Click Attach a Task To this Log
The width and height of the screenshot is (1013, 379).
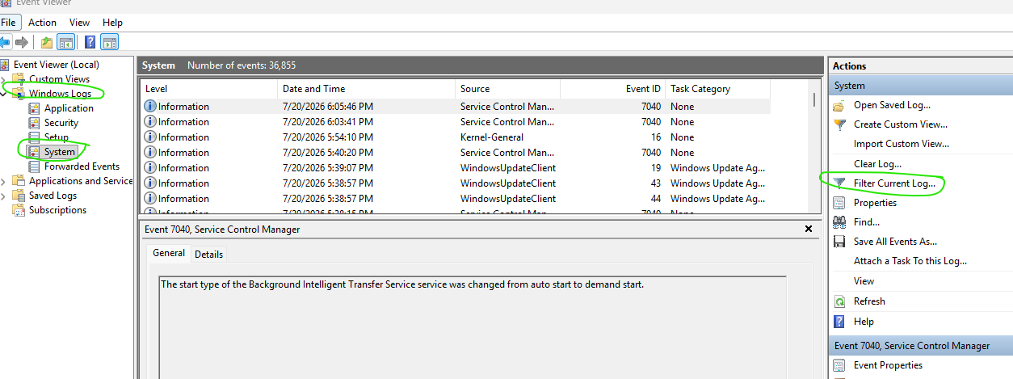910,261
